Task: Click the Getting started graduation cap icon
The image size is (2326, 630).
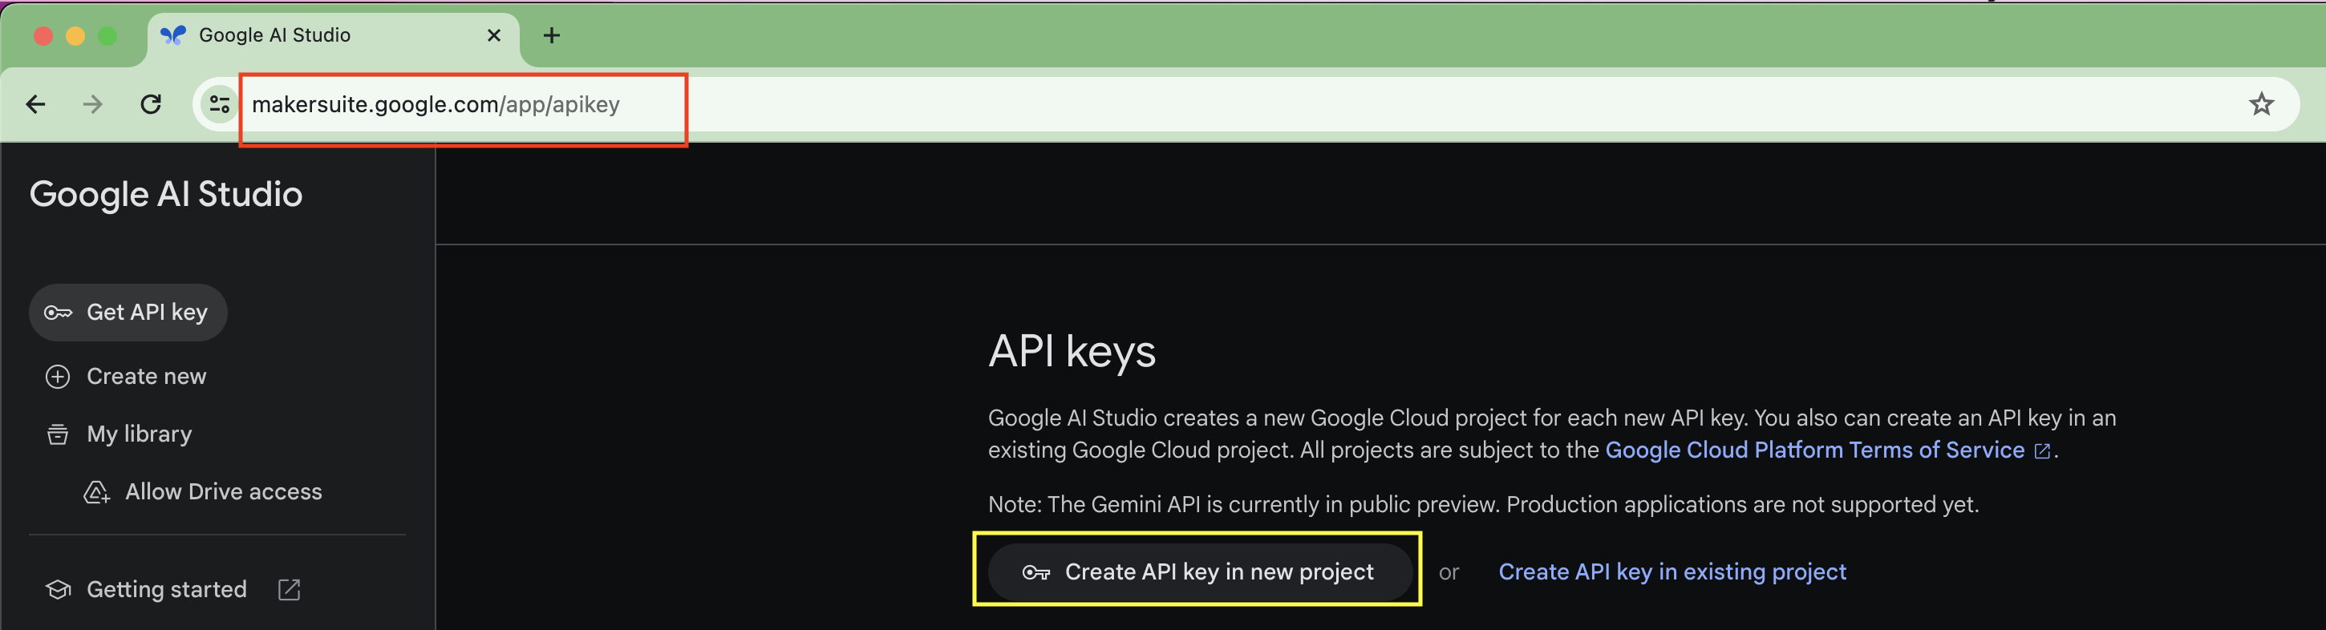Action: click(x=58, y=589)
